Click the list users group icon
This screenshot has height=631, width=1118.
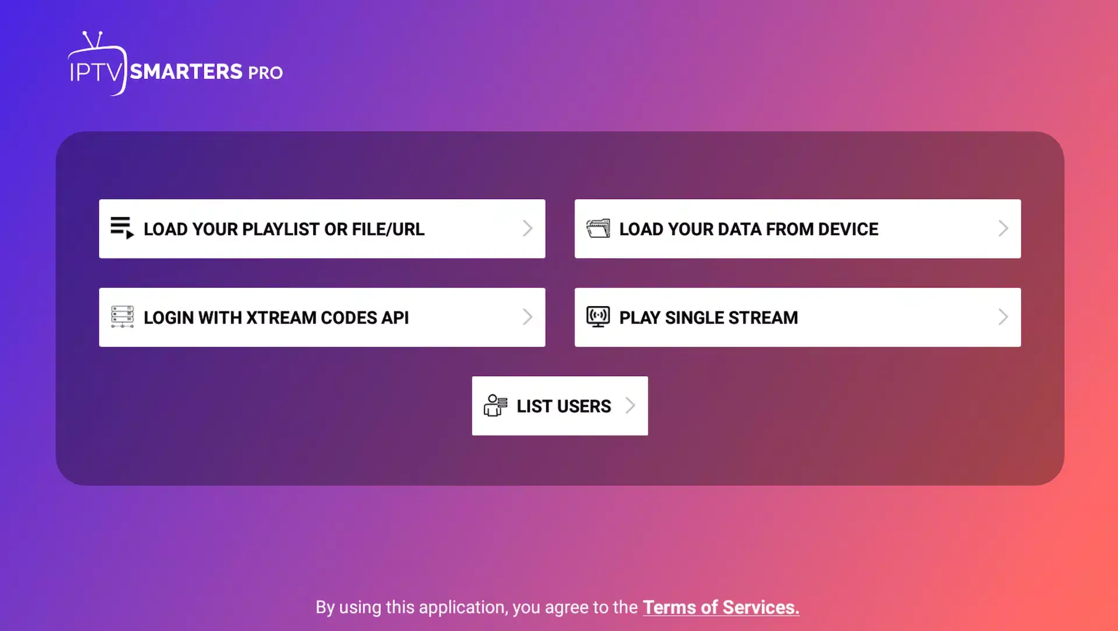[x=494, y=405]
